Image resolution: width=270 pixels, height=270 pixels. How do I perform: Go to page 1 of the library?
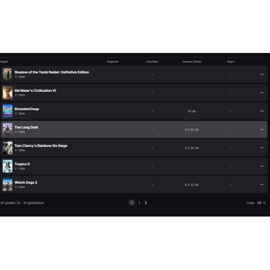pos(139,203)
